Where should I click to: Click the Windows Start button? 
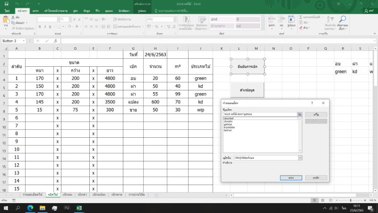(x=5, y=208)
